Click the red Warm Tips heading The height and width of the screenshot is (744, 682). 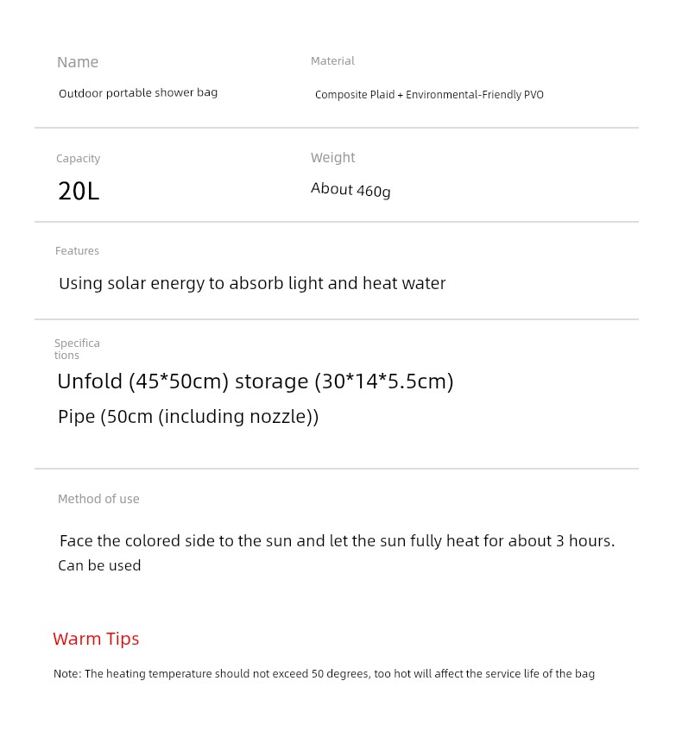(x=96, y=640)
